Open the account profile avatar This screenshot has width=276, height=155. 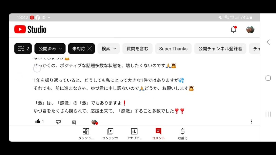point(250,29)
